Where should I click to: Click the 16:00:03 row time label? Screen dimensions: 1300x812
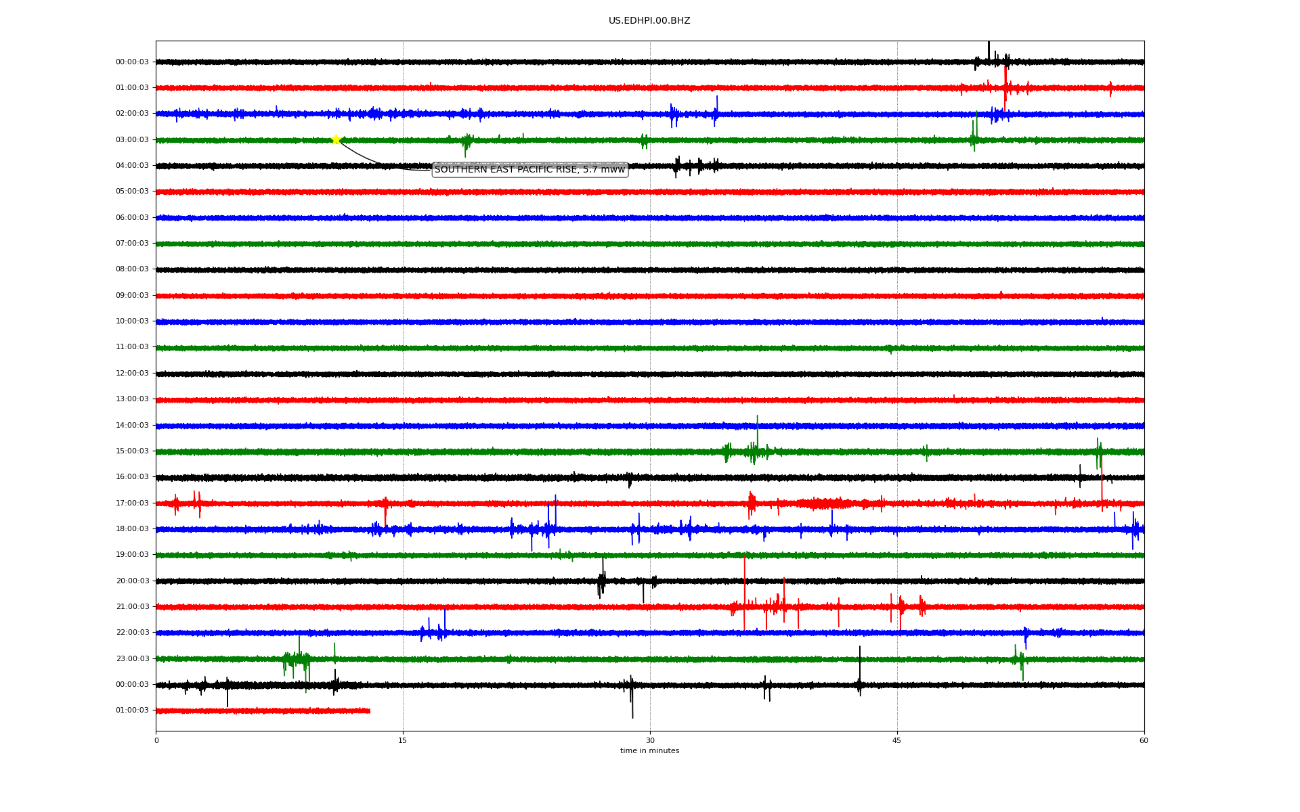[132, 476]
